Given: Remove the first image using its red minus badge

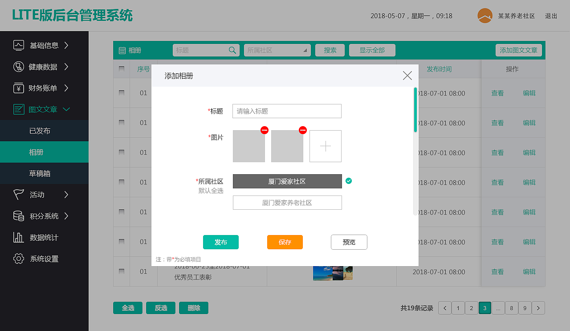Looking at the screenshot, I should point(264,130).
